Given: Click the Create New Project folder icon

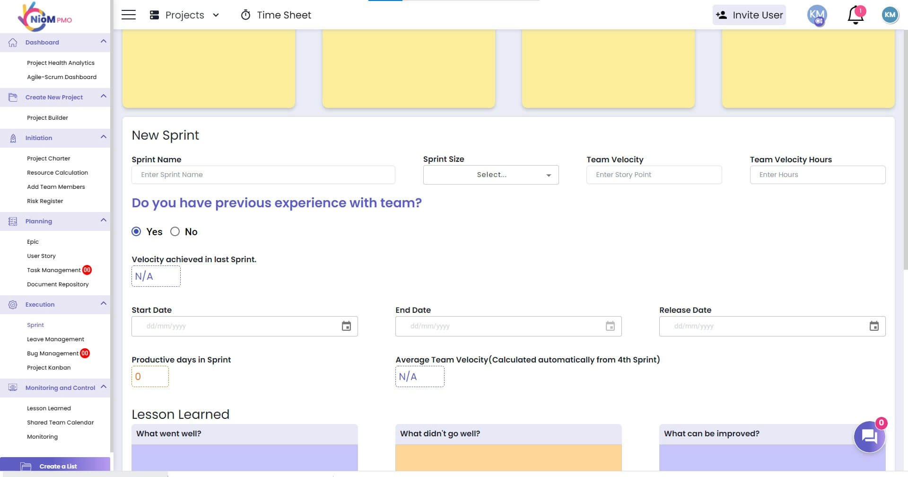Looking at the screenshot, I should (x=13, y=97).
